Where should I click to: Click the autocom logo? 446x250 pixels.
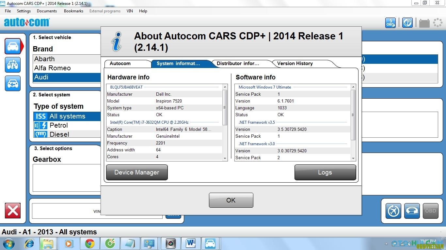(27, 22)
